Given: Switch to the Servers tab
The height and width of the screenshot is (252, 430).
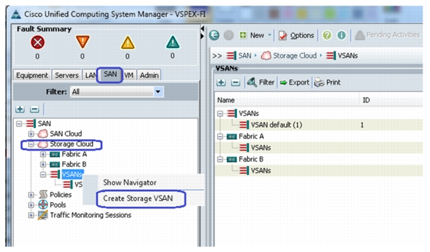Looking at the screenshot, I should [x=67, y=75].
